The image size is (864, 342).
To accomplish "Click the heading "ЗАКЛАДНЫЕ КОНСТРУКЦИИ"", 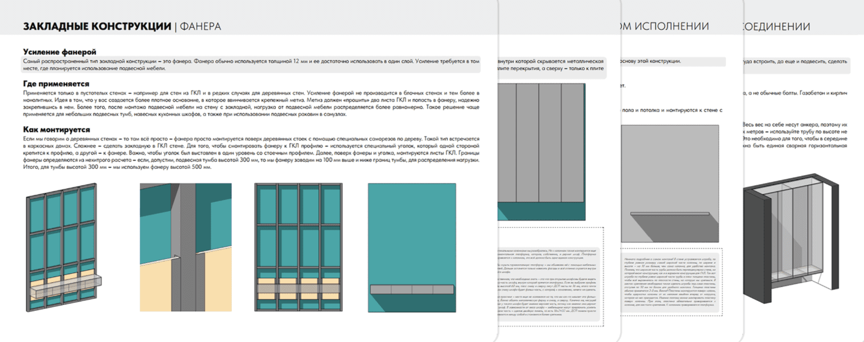I will [x=97, y=26].
